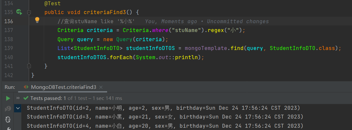
Task: Click the id=3 StudentInfoDTO output line
Action: click(165, 117)
